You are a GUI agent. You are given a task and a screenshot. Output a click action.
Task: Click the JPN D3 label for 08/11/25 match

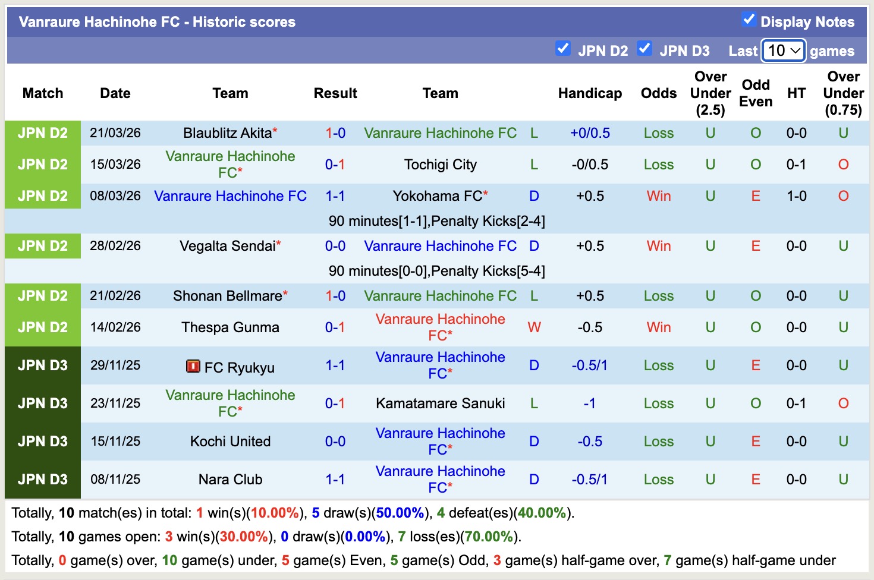(x=43, y=480)
